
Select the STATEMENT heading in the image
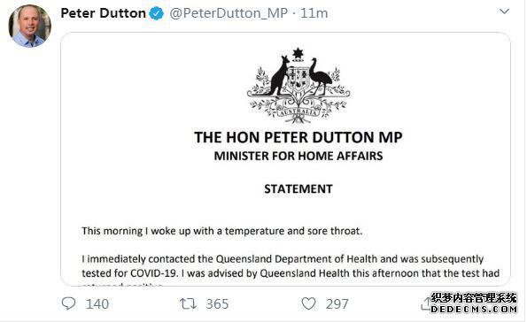click(x=298, y=189)
